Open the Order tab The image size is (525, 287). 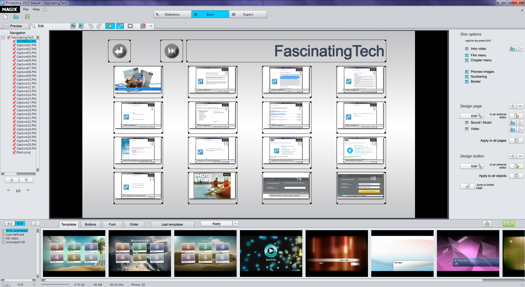click(x=134, y=224)
